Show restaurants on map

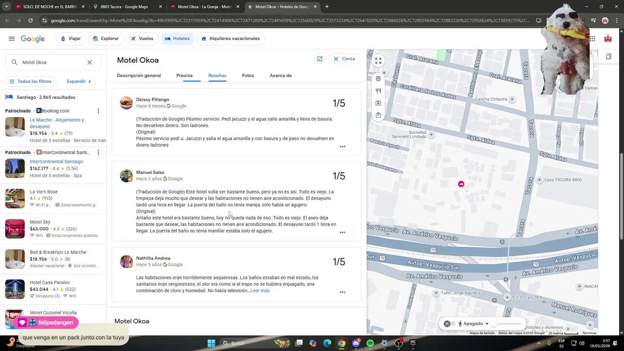coord(378,91)
